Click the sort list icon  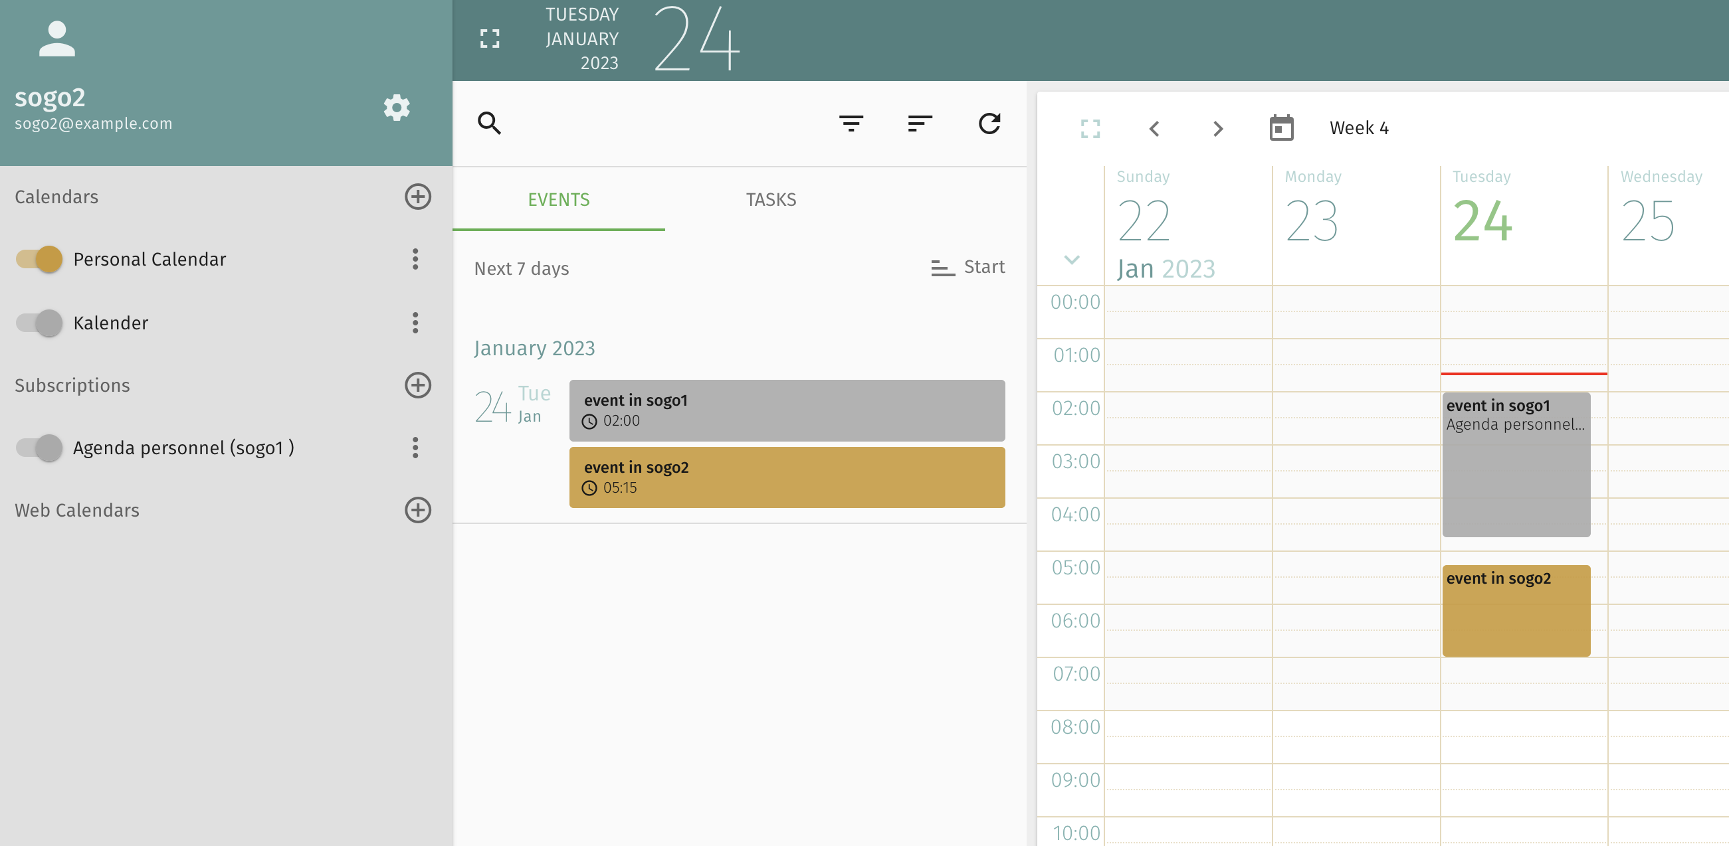[x=919, y=124]
